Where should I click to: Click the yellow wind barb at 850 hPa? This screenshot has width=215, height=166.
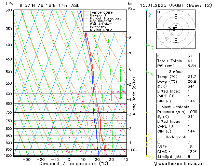(x=149, y=134)
